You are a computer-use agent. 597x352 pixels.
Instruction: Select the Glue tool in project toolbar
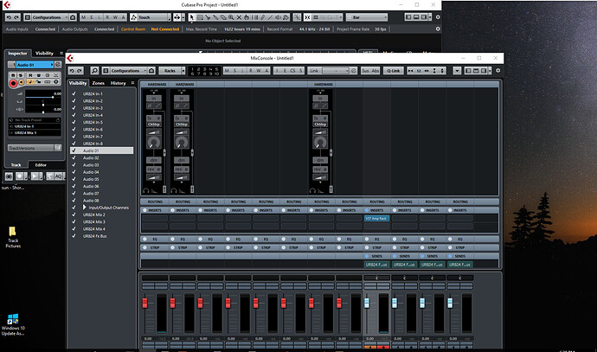(215, 17)
